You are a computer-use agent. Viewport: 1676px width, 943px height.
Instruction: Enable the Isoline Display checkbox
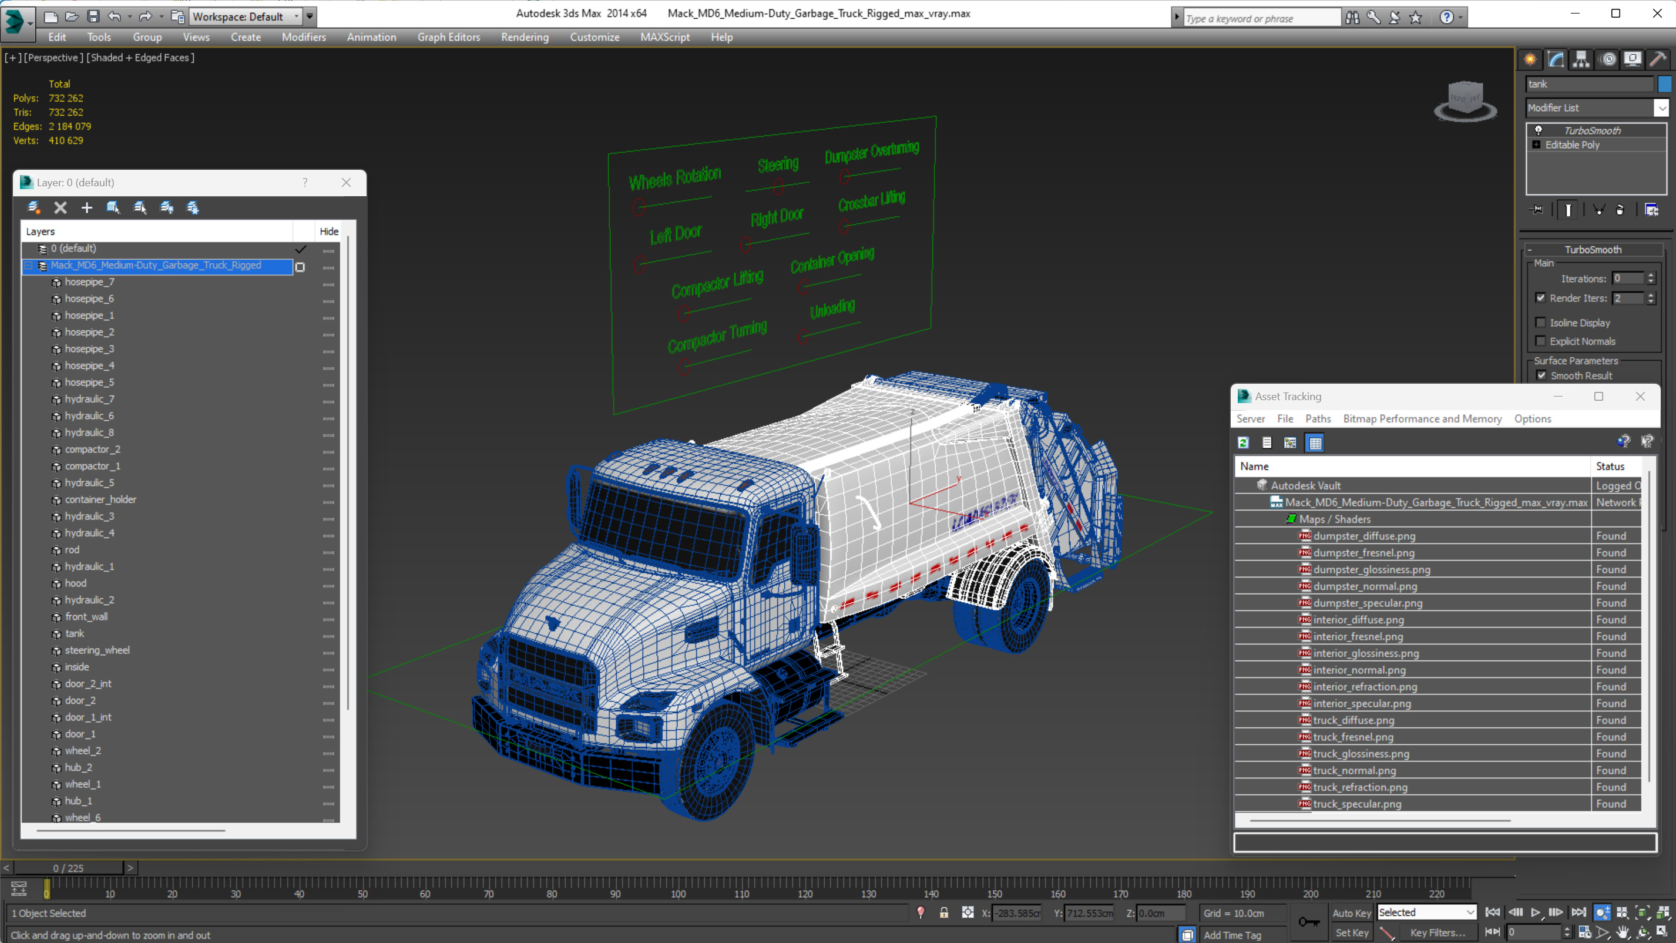(x=1541, y=323)
